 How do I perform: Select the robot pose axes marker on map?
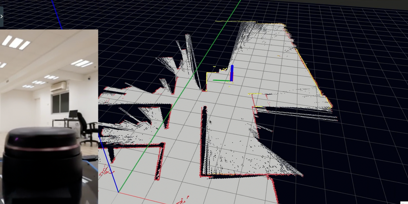point(224,74)
